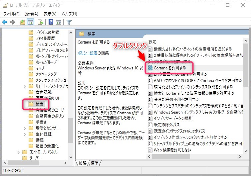This screenshot has width=251, height=176.
Task: Select the 自動再生のポリシー tree folder
Action: (51, 116)
